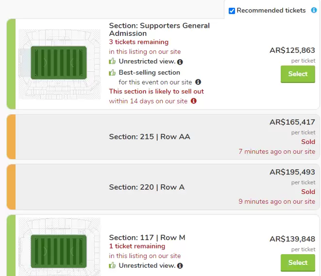Click info icon after 'for this event on our site'

click(x=198, y=82)
